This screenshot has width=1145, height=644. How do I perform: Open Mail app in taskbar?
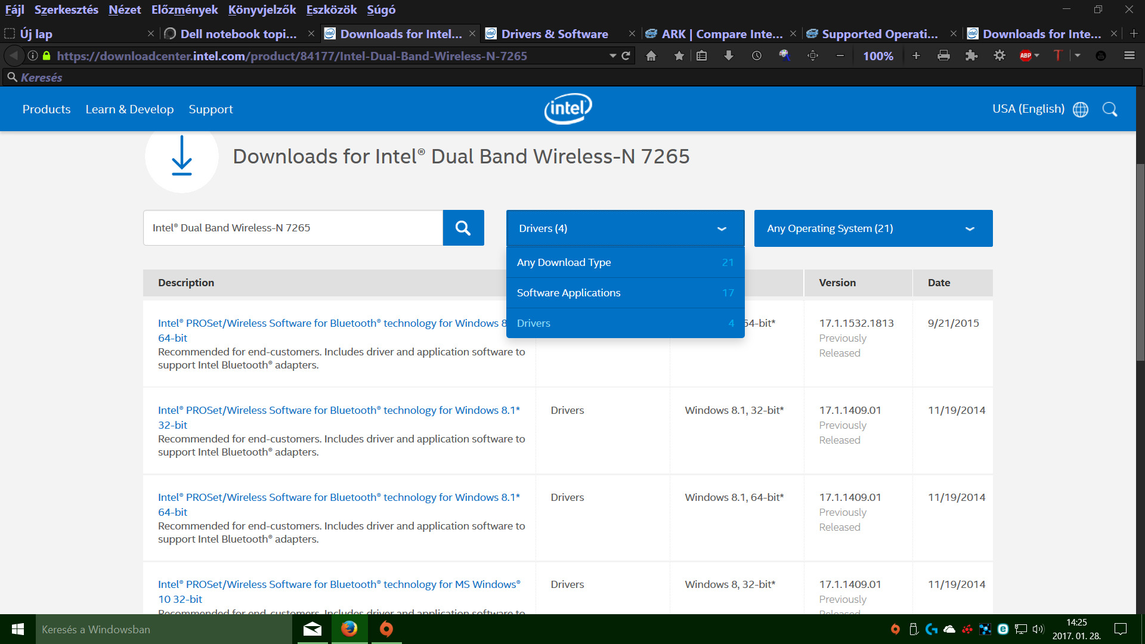coord(312,629)
